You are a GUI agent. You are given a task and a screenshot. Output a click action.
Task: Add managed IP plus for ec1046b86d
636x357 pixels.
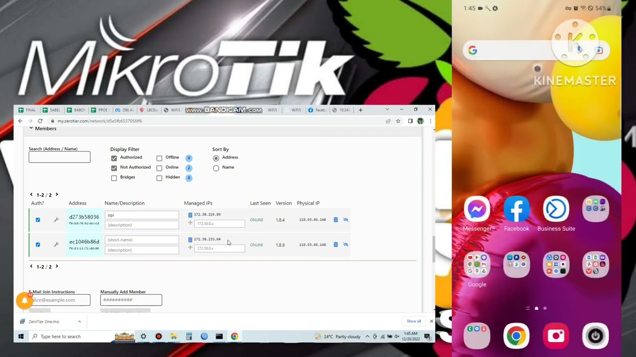pos(190,247)
